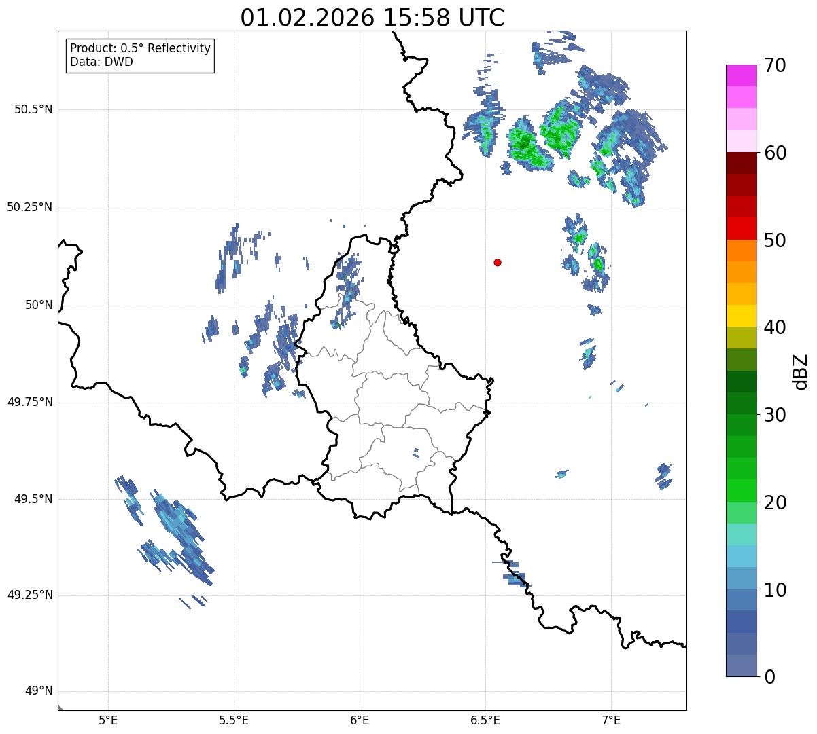Click the bright green 20 dBZ color segment

741,491
